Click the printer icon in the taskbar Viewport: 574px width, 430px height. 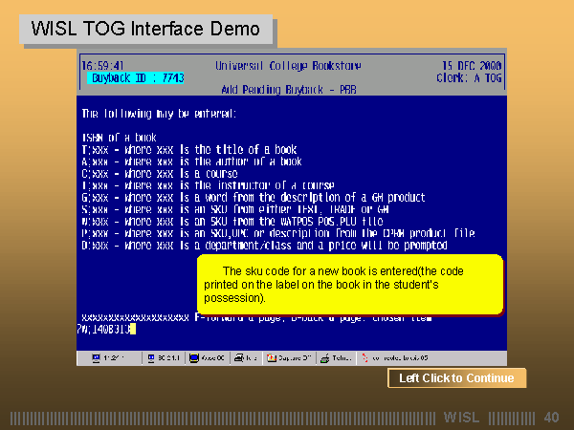coord(239,358)
